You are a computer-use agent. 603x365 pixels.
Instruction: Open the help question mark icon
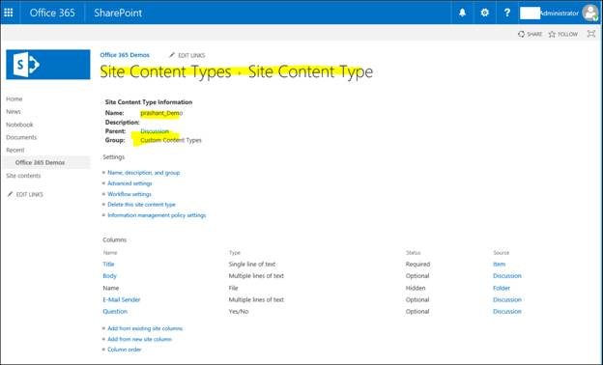(507, 13)
